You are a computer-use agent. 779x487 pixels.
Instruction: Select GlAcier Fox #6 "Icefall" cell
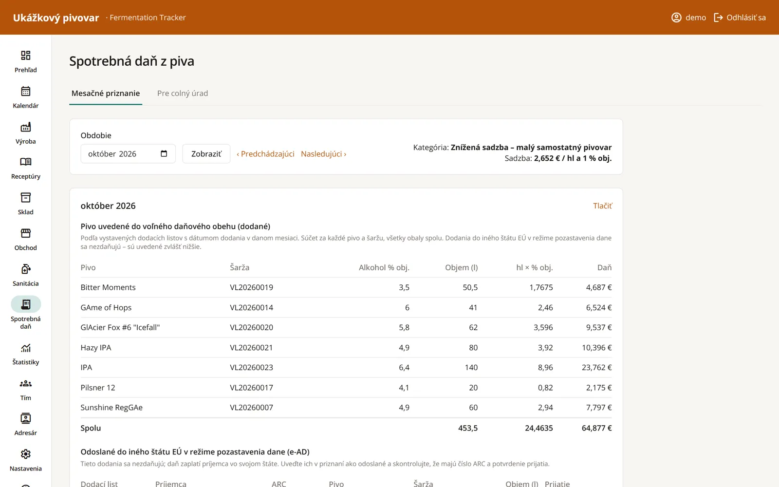tap(120, 328)
